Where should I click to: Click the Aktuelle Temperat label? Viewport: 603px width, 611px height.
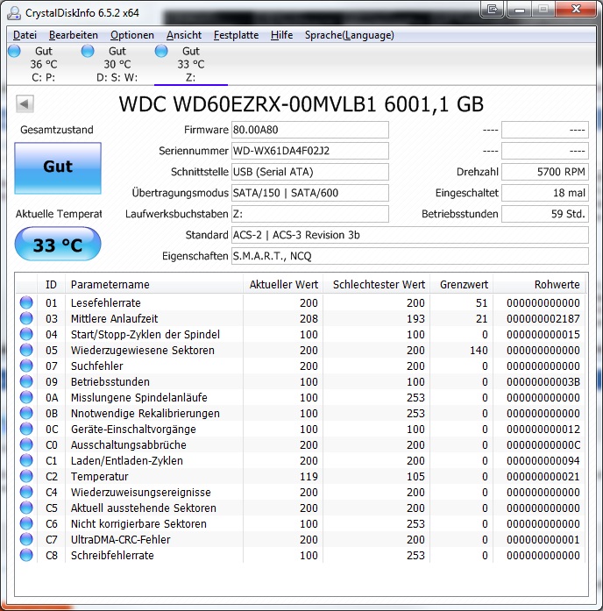[x=59, y=214]
